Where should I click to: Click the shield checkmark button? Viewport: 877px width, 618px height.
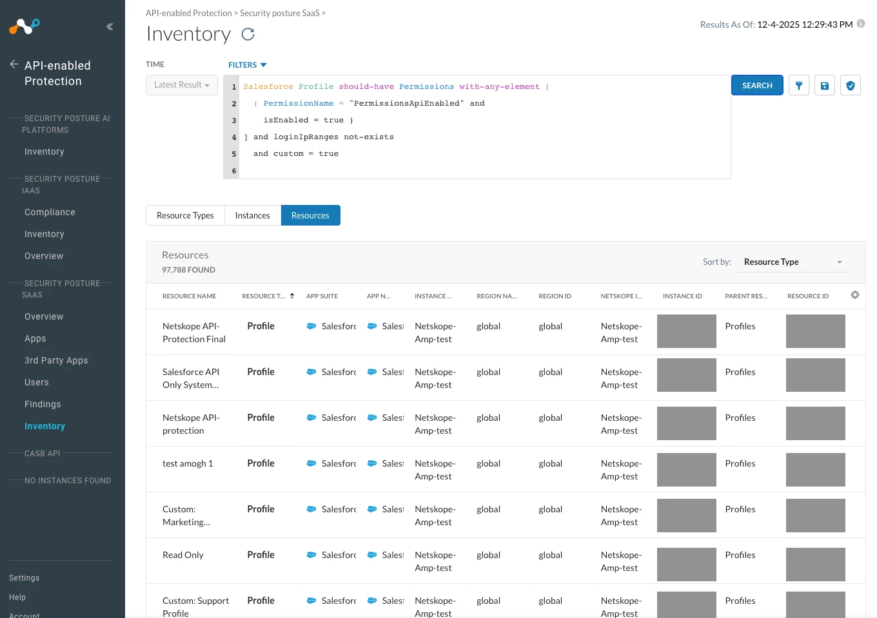click(851, 85)
